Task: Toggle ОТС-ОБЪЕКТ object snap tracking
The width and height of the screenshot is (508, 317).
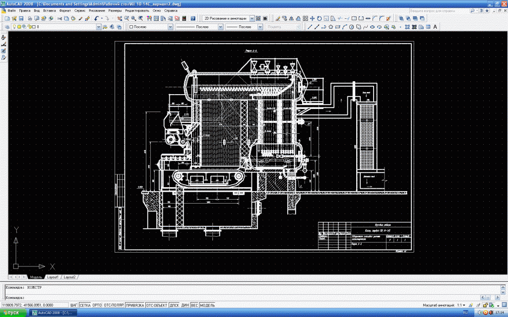Action: (157, 305)
